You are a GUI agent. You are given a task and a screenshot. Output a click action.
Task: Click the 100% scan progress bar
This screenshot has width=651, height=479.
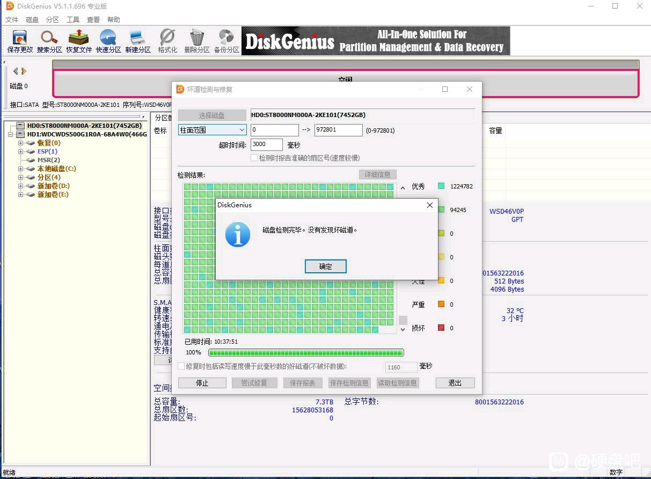tap(306, 353)
